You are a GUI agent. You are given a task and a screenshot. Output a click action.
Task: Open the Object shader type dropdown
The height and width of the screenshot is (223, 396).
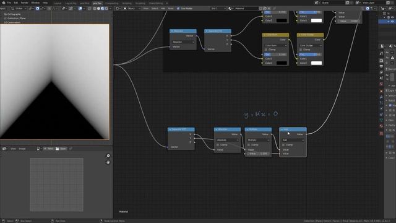point(132,8)
